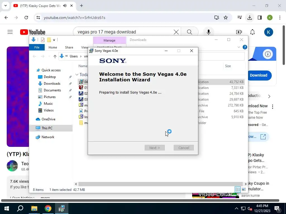
Task: Select OneDrive in the navigation pane
Action: (48, 119)
